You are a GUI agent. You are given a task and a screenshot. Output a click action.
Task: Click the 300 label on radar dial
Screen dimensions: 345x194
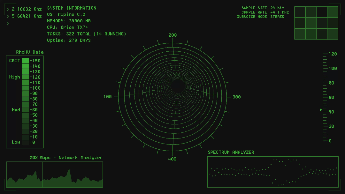point(236,97)
